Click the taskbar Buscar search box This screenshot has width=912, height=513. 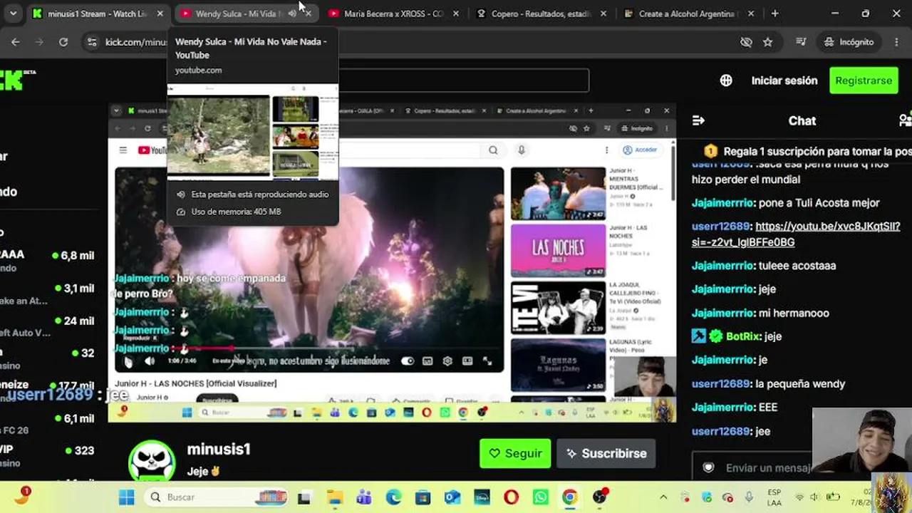point(217,497)
